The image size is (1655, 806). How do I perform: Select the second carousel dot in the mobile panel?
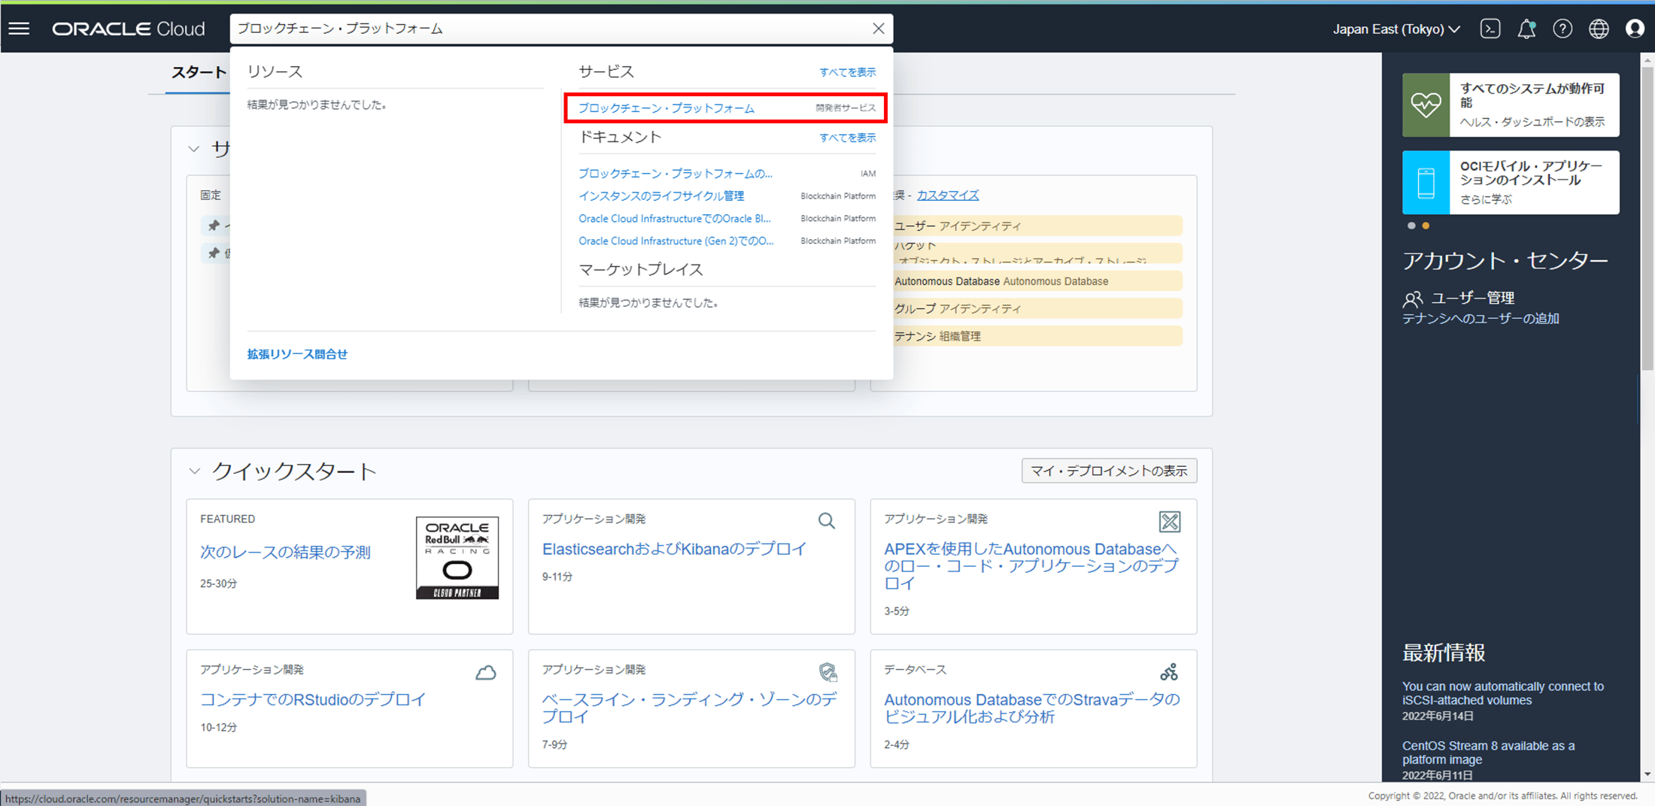1426,226
